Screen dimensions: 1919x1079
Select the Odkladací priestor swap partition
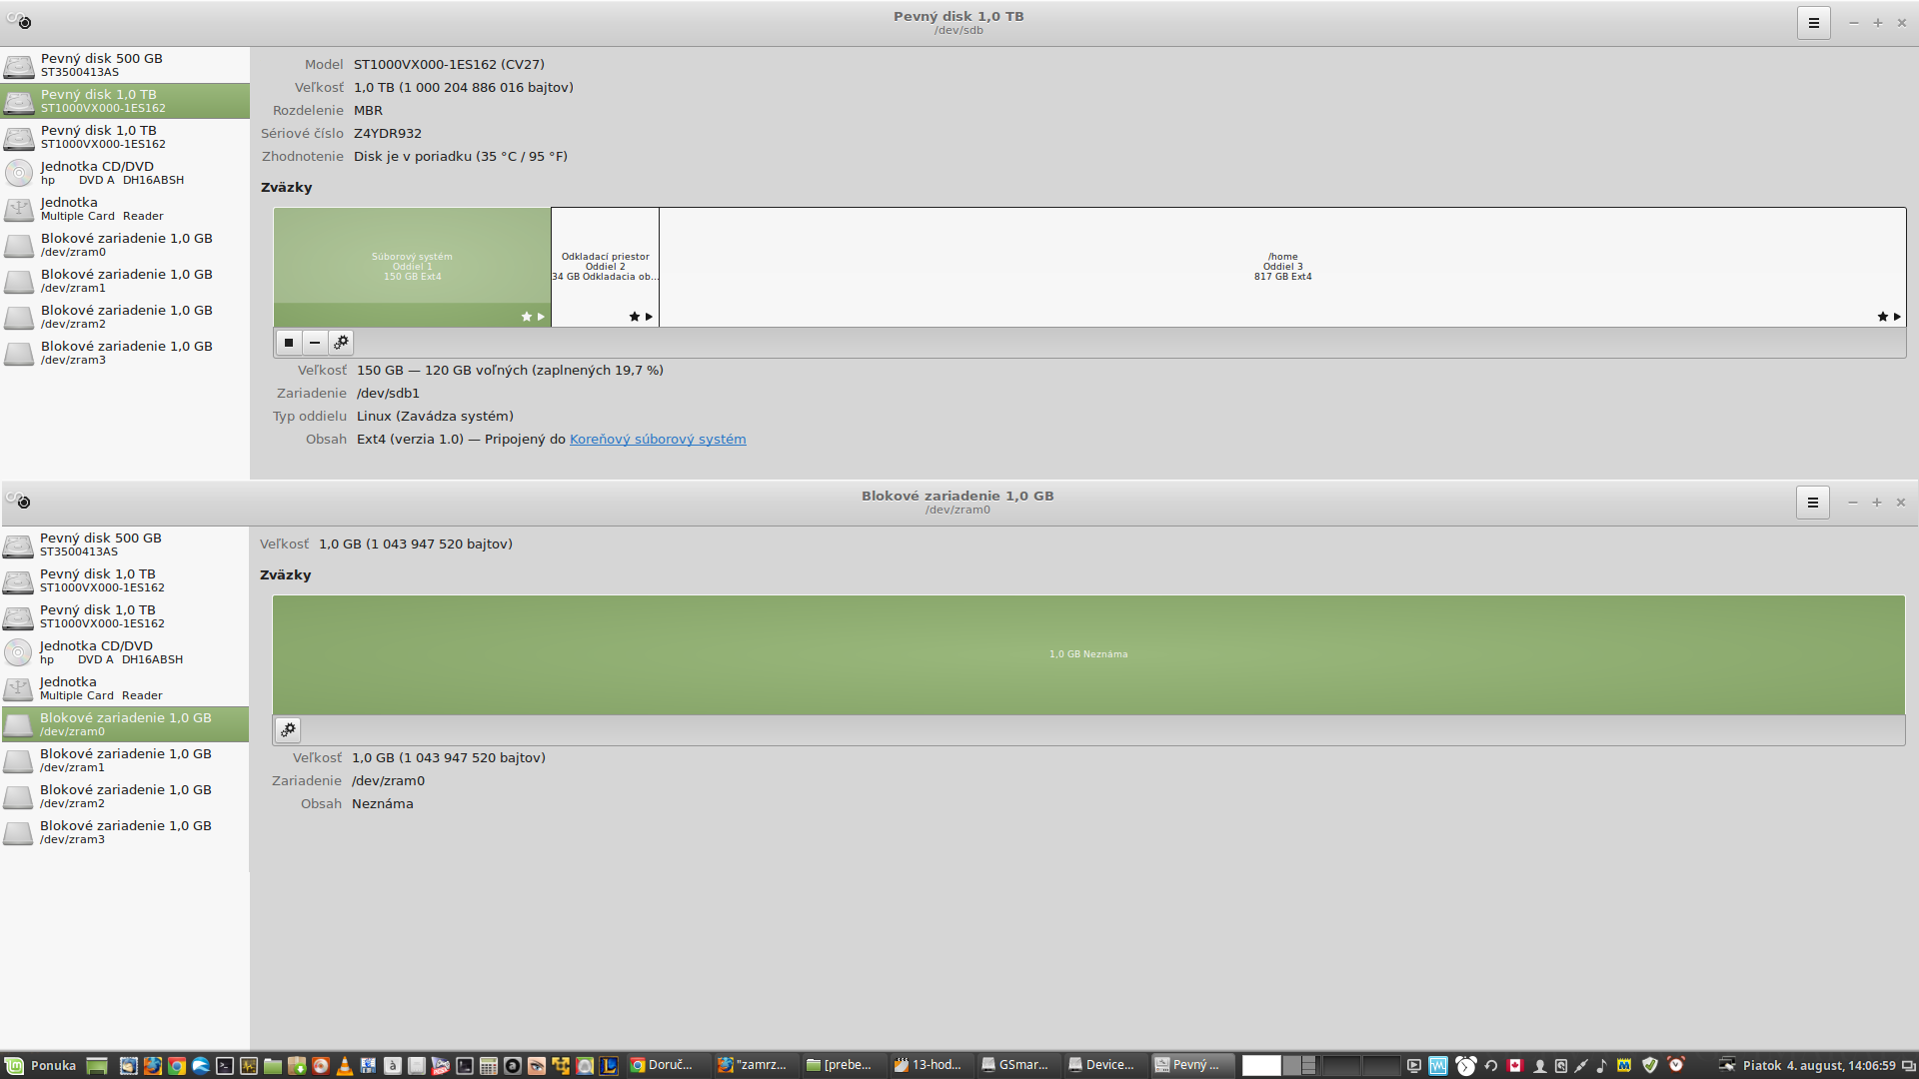[605, 267]
